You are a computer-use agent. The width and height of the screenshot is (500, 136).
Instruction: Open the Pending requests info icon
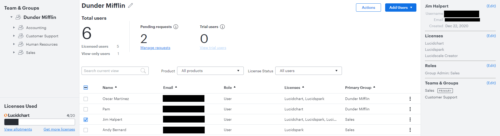coord(176,27)
